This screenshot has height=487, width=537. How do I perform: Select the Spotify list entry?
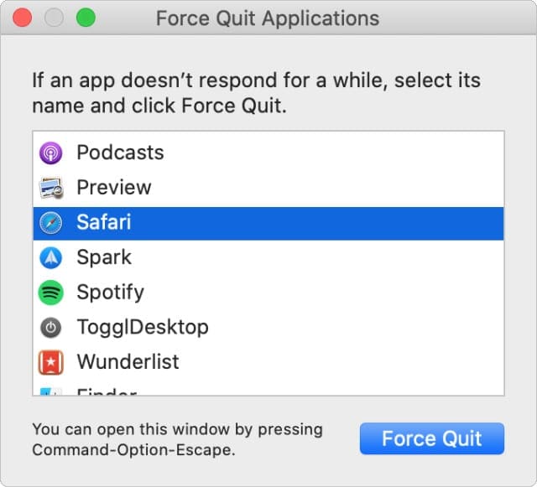point(110,293)
